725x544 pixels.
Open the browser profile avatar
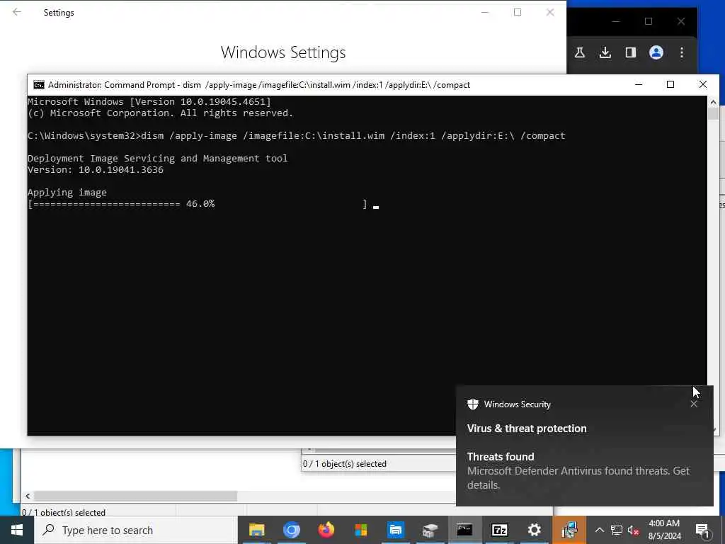pyautogui.click(x=656, y=52)
